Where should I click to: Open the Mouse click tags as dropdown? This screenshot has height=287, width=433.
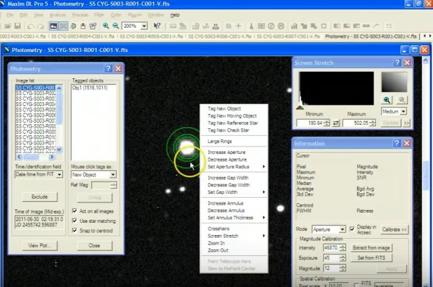[113, 174]
